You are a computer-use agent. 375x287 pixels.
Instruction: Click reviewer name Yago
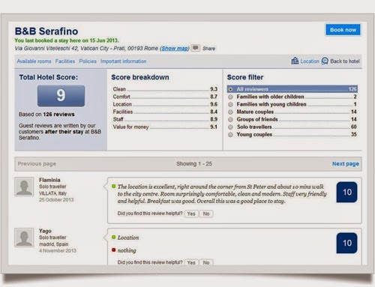pyautogui.click(x=45, y=231)
